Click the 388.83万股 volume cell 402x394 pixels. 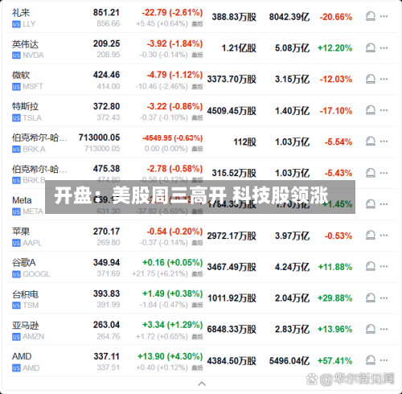click(234, 17)
